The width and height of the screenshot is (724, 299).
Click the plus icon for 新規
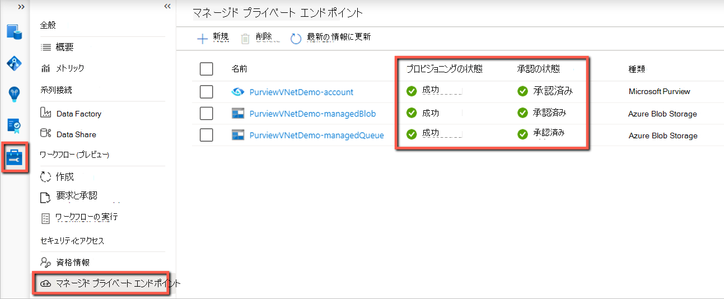pos(202,39)
